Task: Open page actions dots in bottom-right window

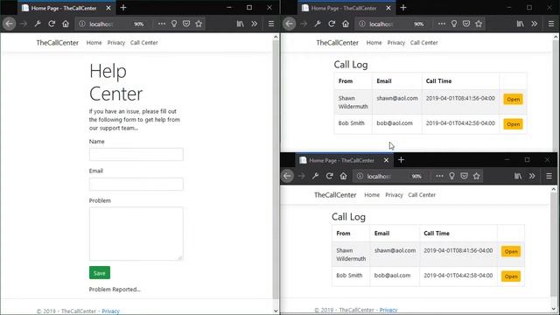Action: [x=439, y=176]
